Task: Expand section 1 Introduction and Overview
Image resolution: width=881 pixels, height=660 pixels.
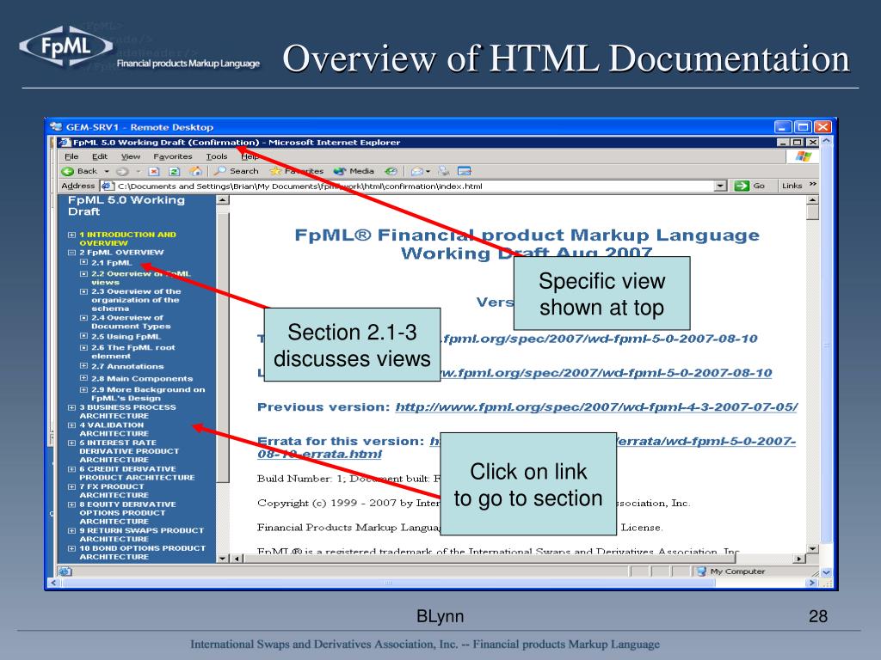Action: coord(71,235)
